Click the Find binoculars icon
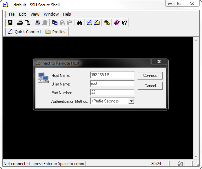Screen dimensions: 202x169 tap(79, 23)
